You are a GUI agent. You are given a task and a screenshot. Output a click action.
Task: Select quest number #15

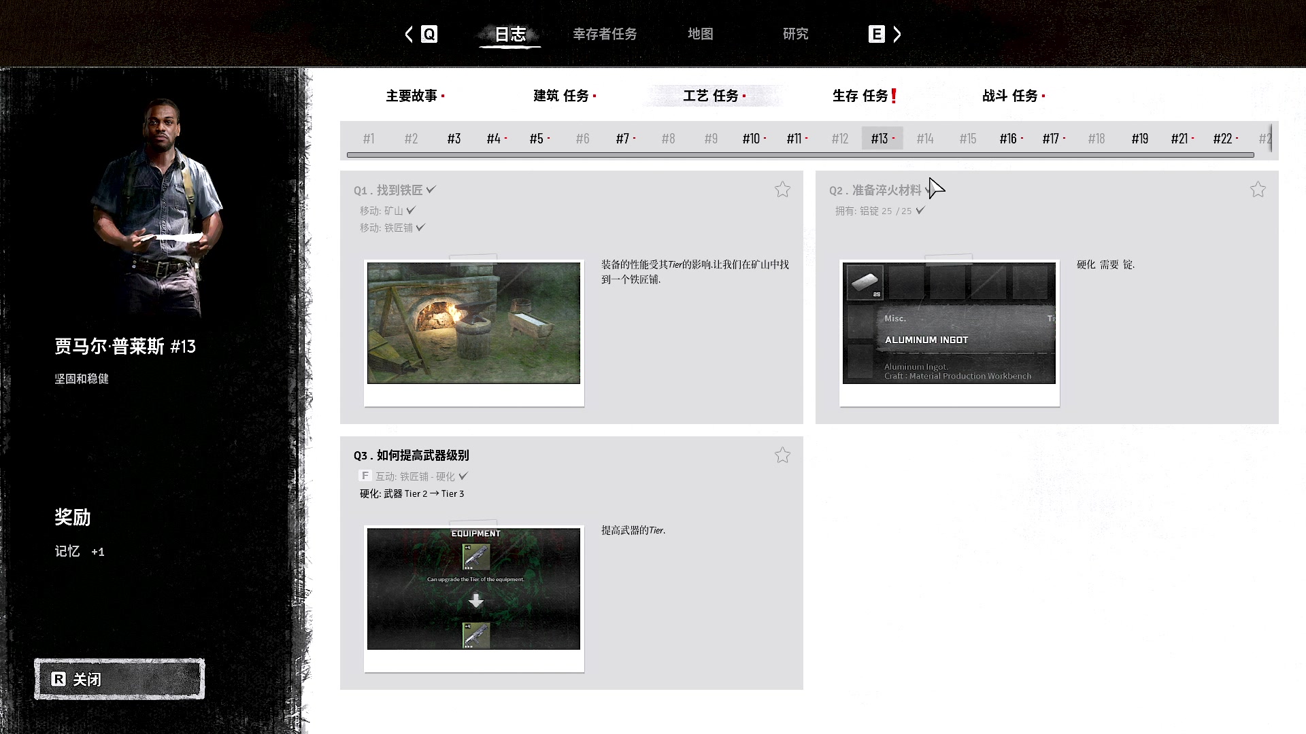tap(968, 139)
